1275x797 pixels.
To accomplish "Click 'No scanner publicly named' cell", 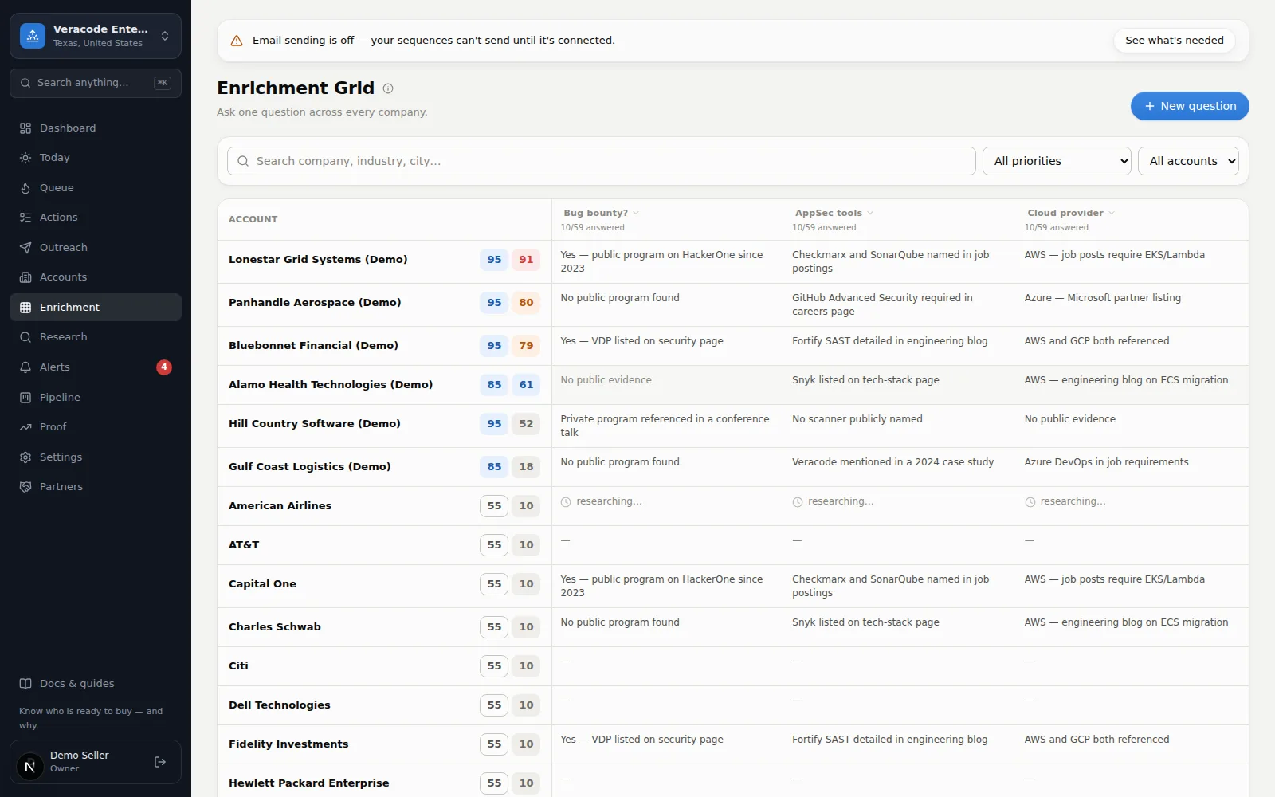I will [857, 419].
